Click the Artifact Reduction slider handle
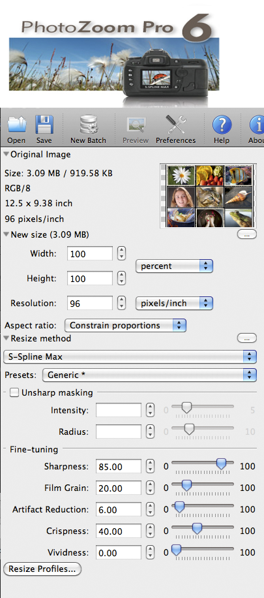The height and width of the screenshot is (598, 264). tap(179, 507)
